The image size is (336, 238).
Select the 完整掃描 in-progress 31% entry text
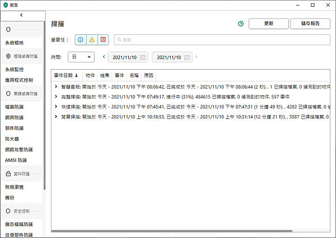point(175,97)
